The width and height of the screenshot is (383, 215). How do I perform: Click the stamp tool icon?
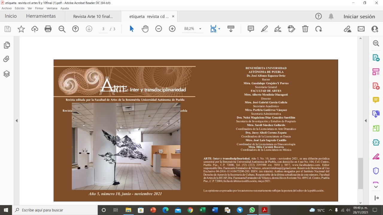(291, 29)
